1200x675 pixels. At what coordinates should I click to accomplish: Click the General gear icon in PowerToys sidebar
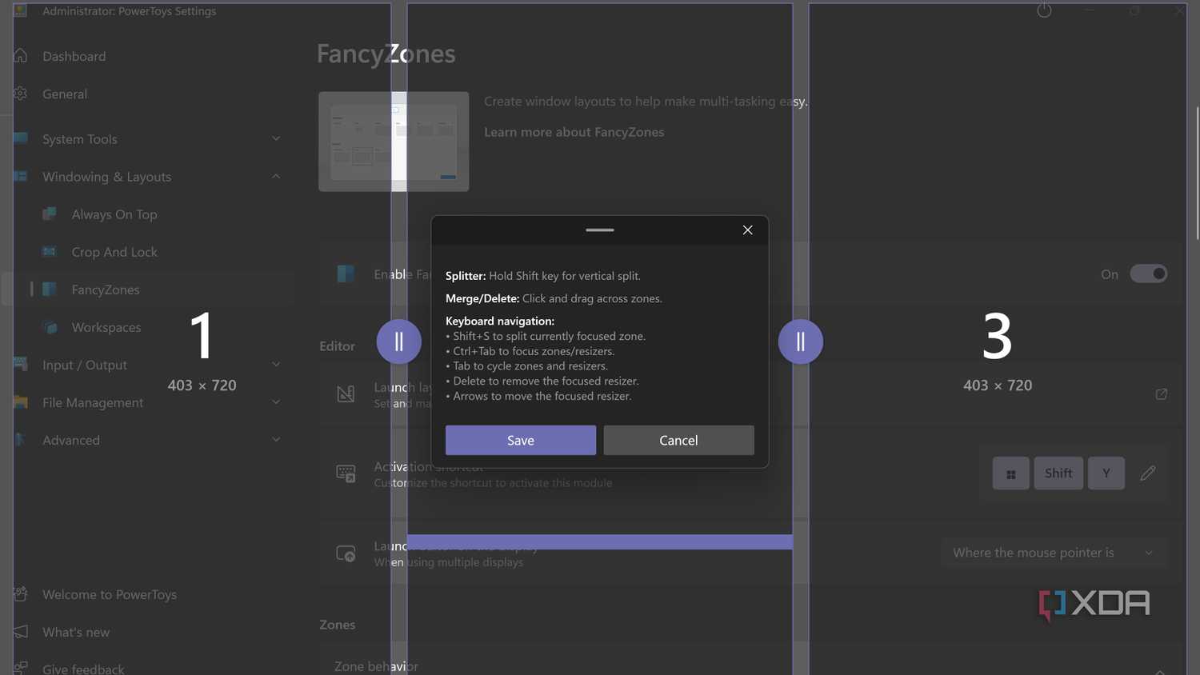21,94
